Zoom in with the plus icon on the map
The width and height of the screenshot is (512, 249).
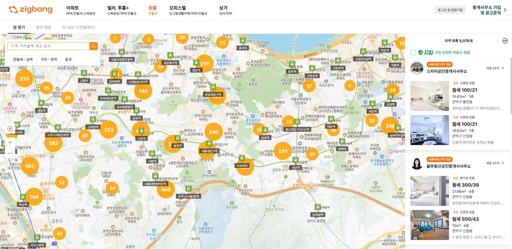click(x=9, y=142)
